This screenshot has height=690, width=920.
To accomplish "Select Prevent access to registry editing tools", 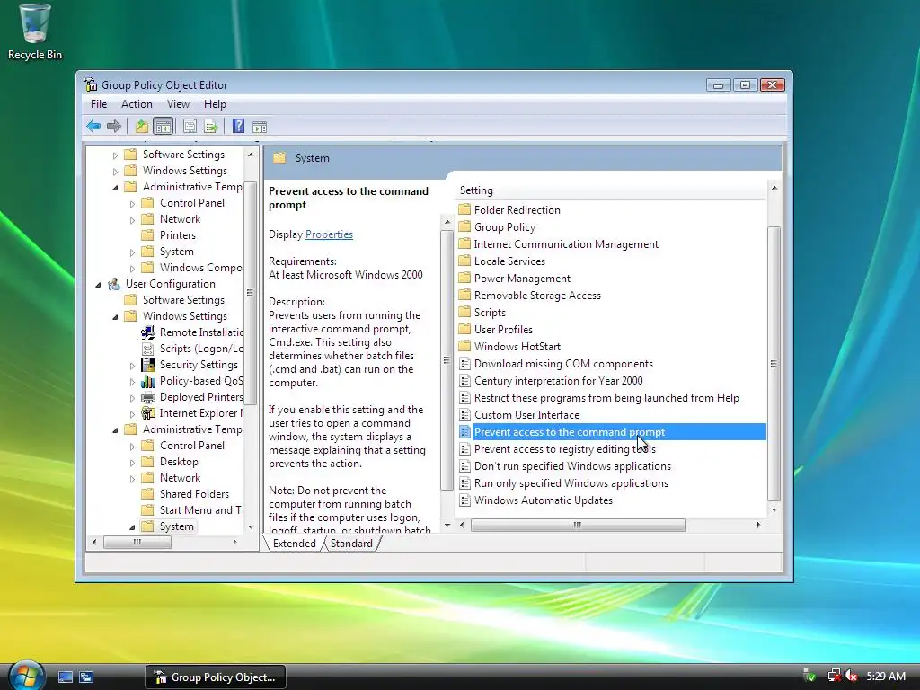I will (x=564, y=449).
